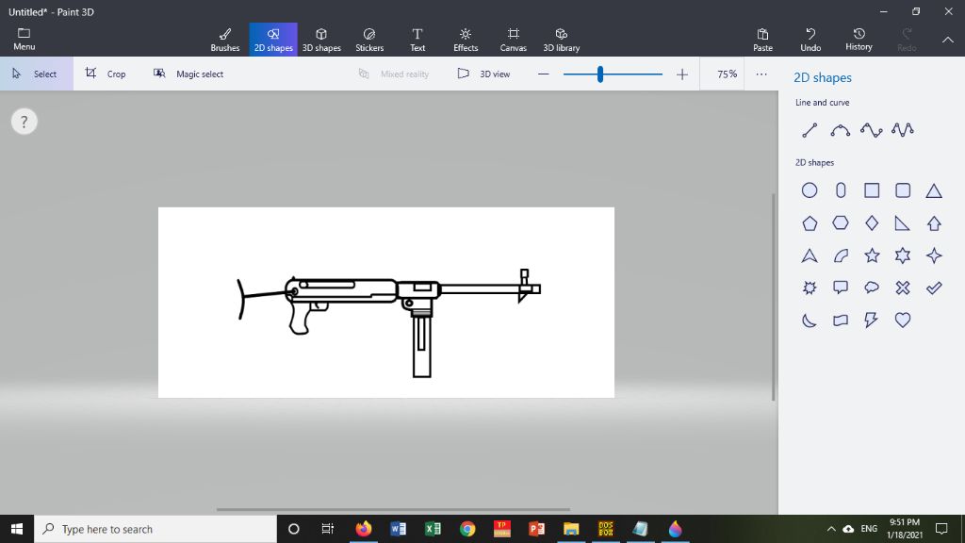Open the Brushes tab
This screenshot has height=543, width=965.
[x=225, y=40]
